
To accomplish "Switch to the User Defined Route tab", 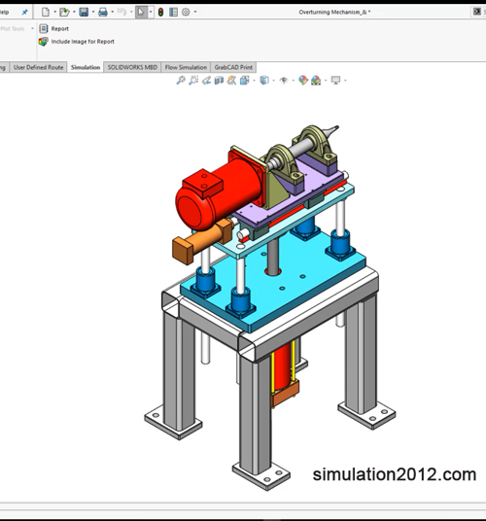I will [38, 67].
